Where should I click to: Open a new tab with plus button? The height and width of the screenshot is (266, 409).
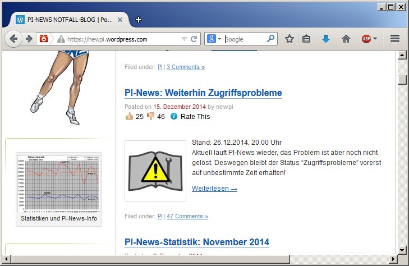coord(139,20)
